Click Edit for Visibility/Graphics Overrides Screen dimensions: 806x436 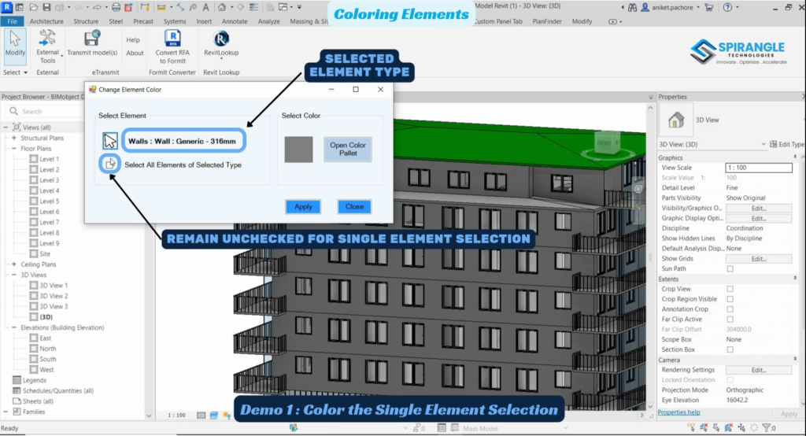(759, 209)
